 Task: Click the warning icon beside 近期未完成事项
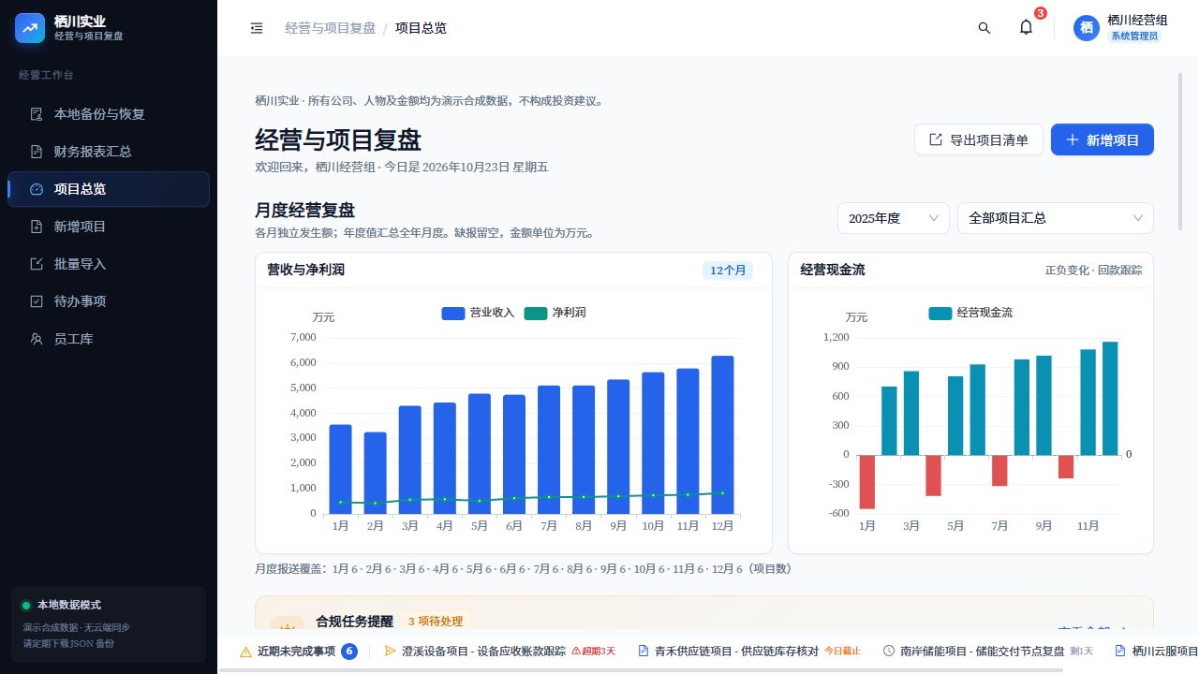point(245,652)
